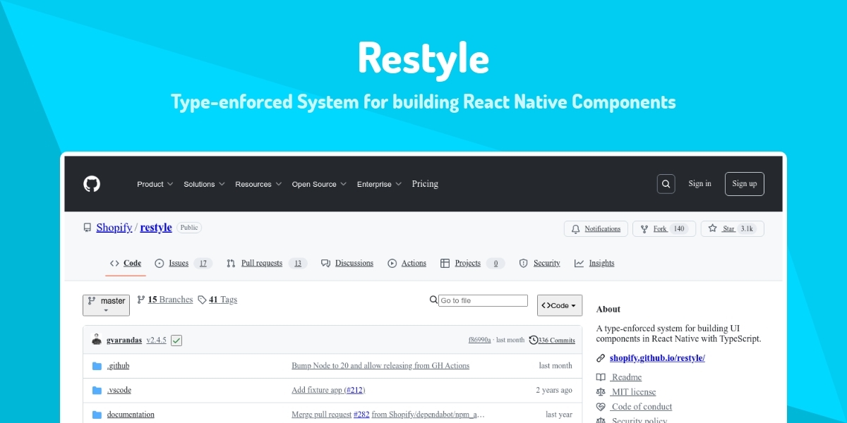Click the verified checkmark badge beside v2.4.5
This screenshot has width=847, height=423.
point(176,340)
